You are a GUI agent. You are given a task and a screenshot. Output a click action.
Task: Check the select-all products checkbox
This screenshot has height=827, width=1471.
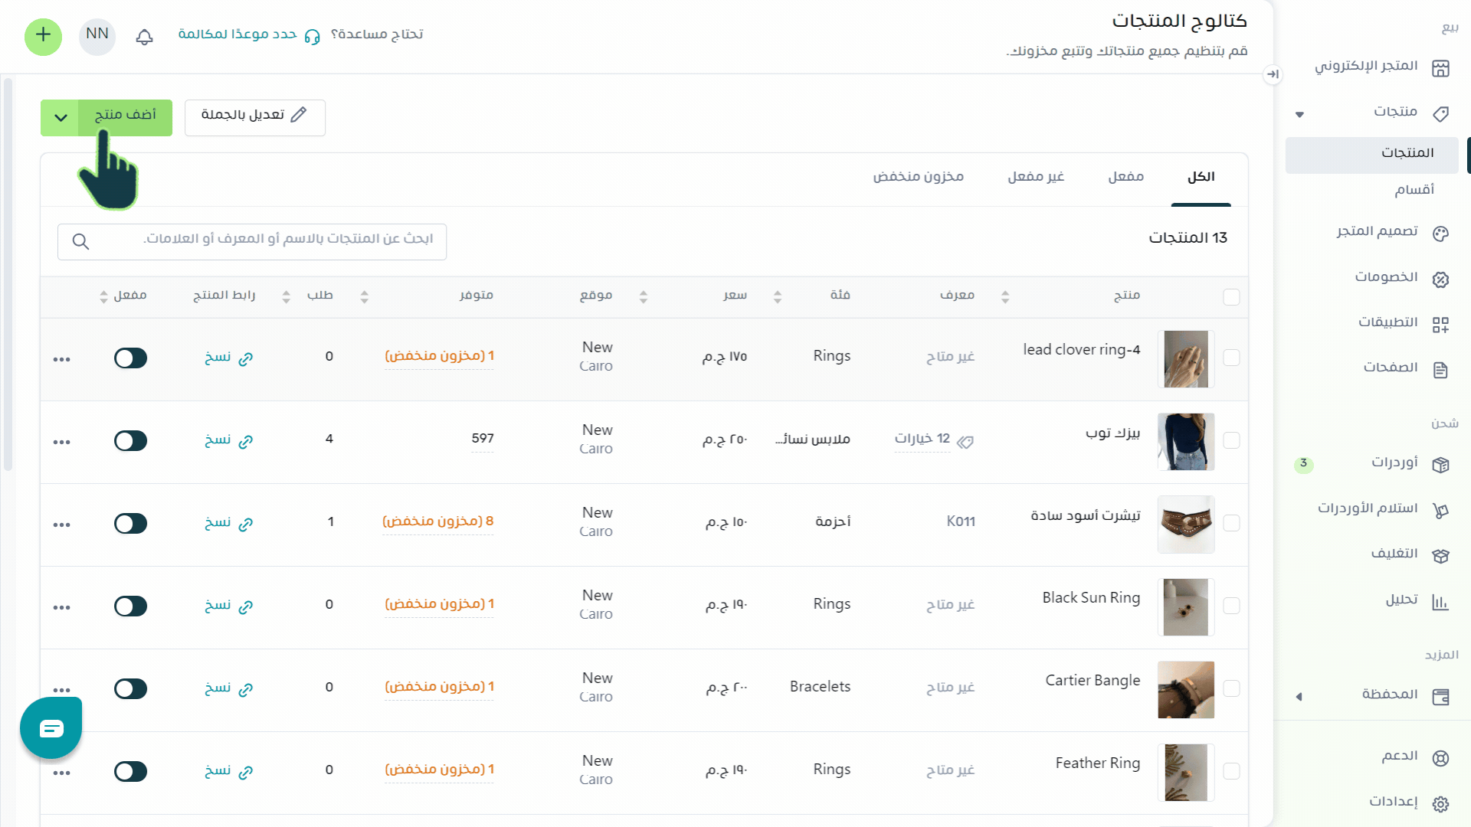(1231, 297)
